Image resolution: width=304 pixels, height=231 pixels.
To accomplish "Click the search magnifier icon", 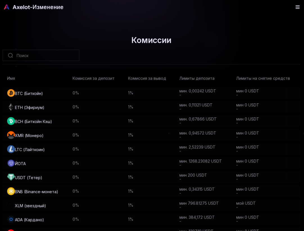I will pos(10,56).
